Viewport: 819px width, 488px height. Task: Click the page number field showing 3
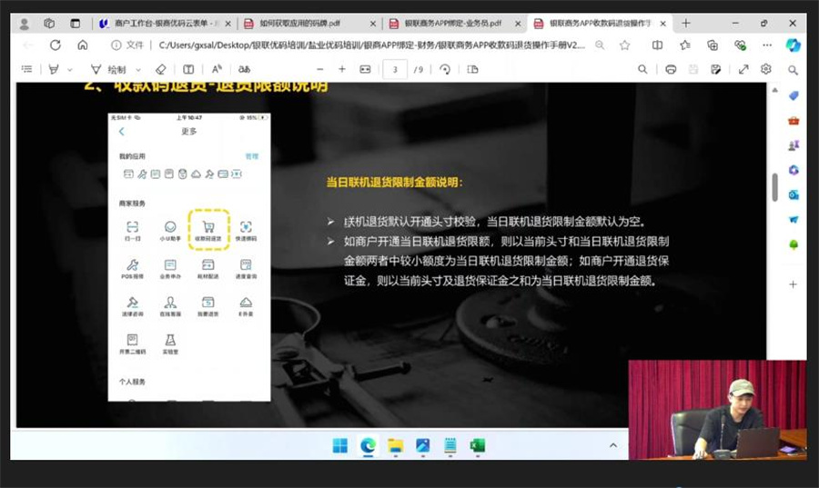(x=395, y=69)
